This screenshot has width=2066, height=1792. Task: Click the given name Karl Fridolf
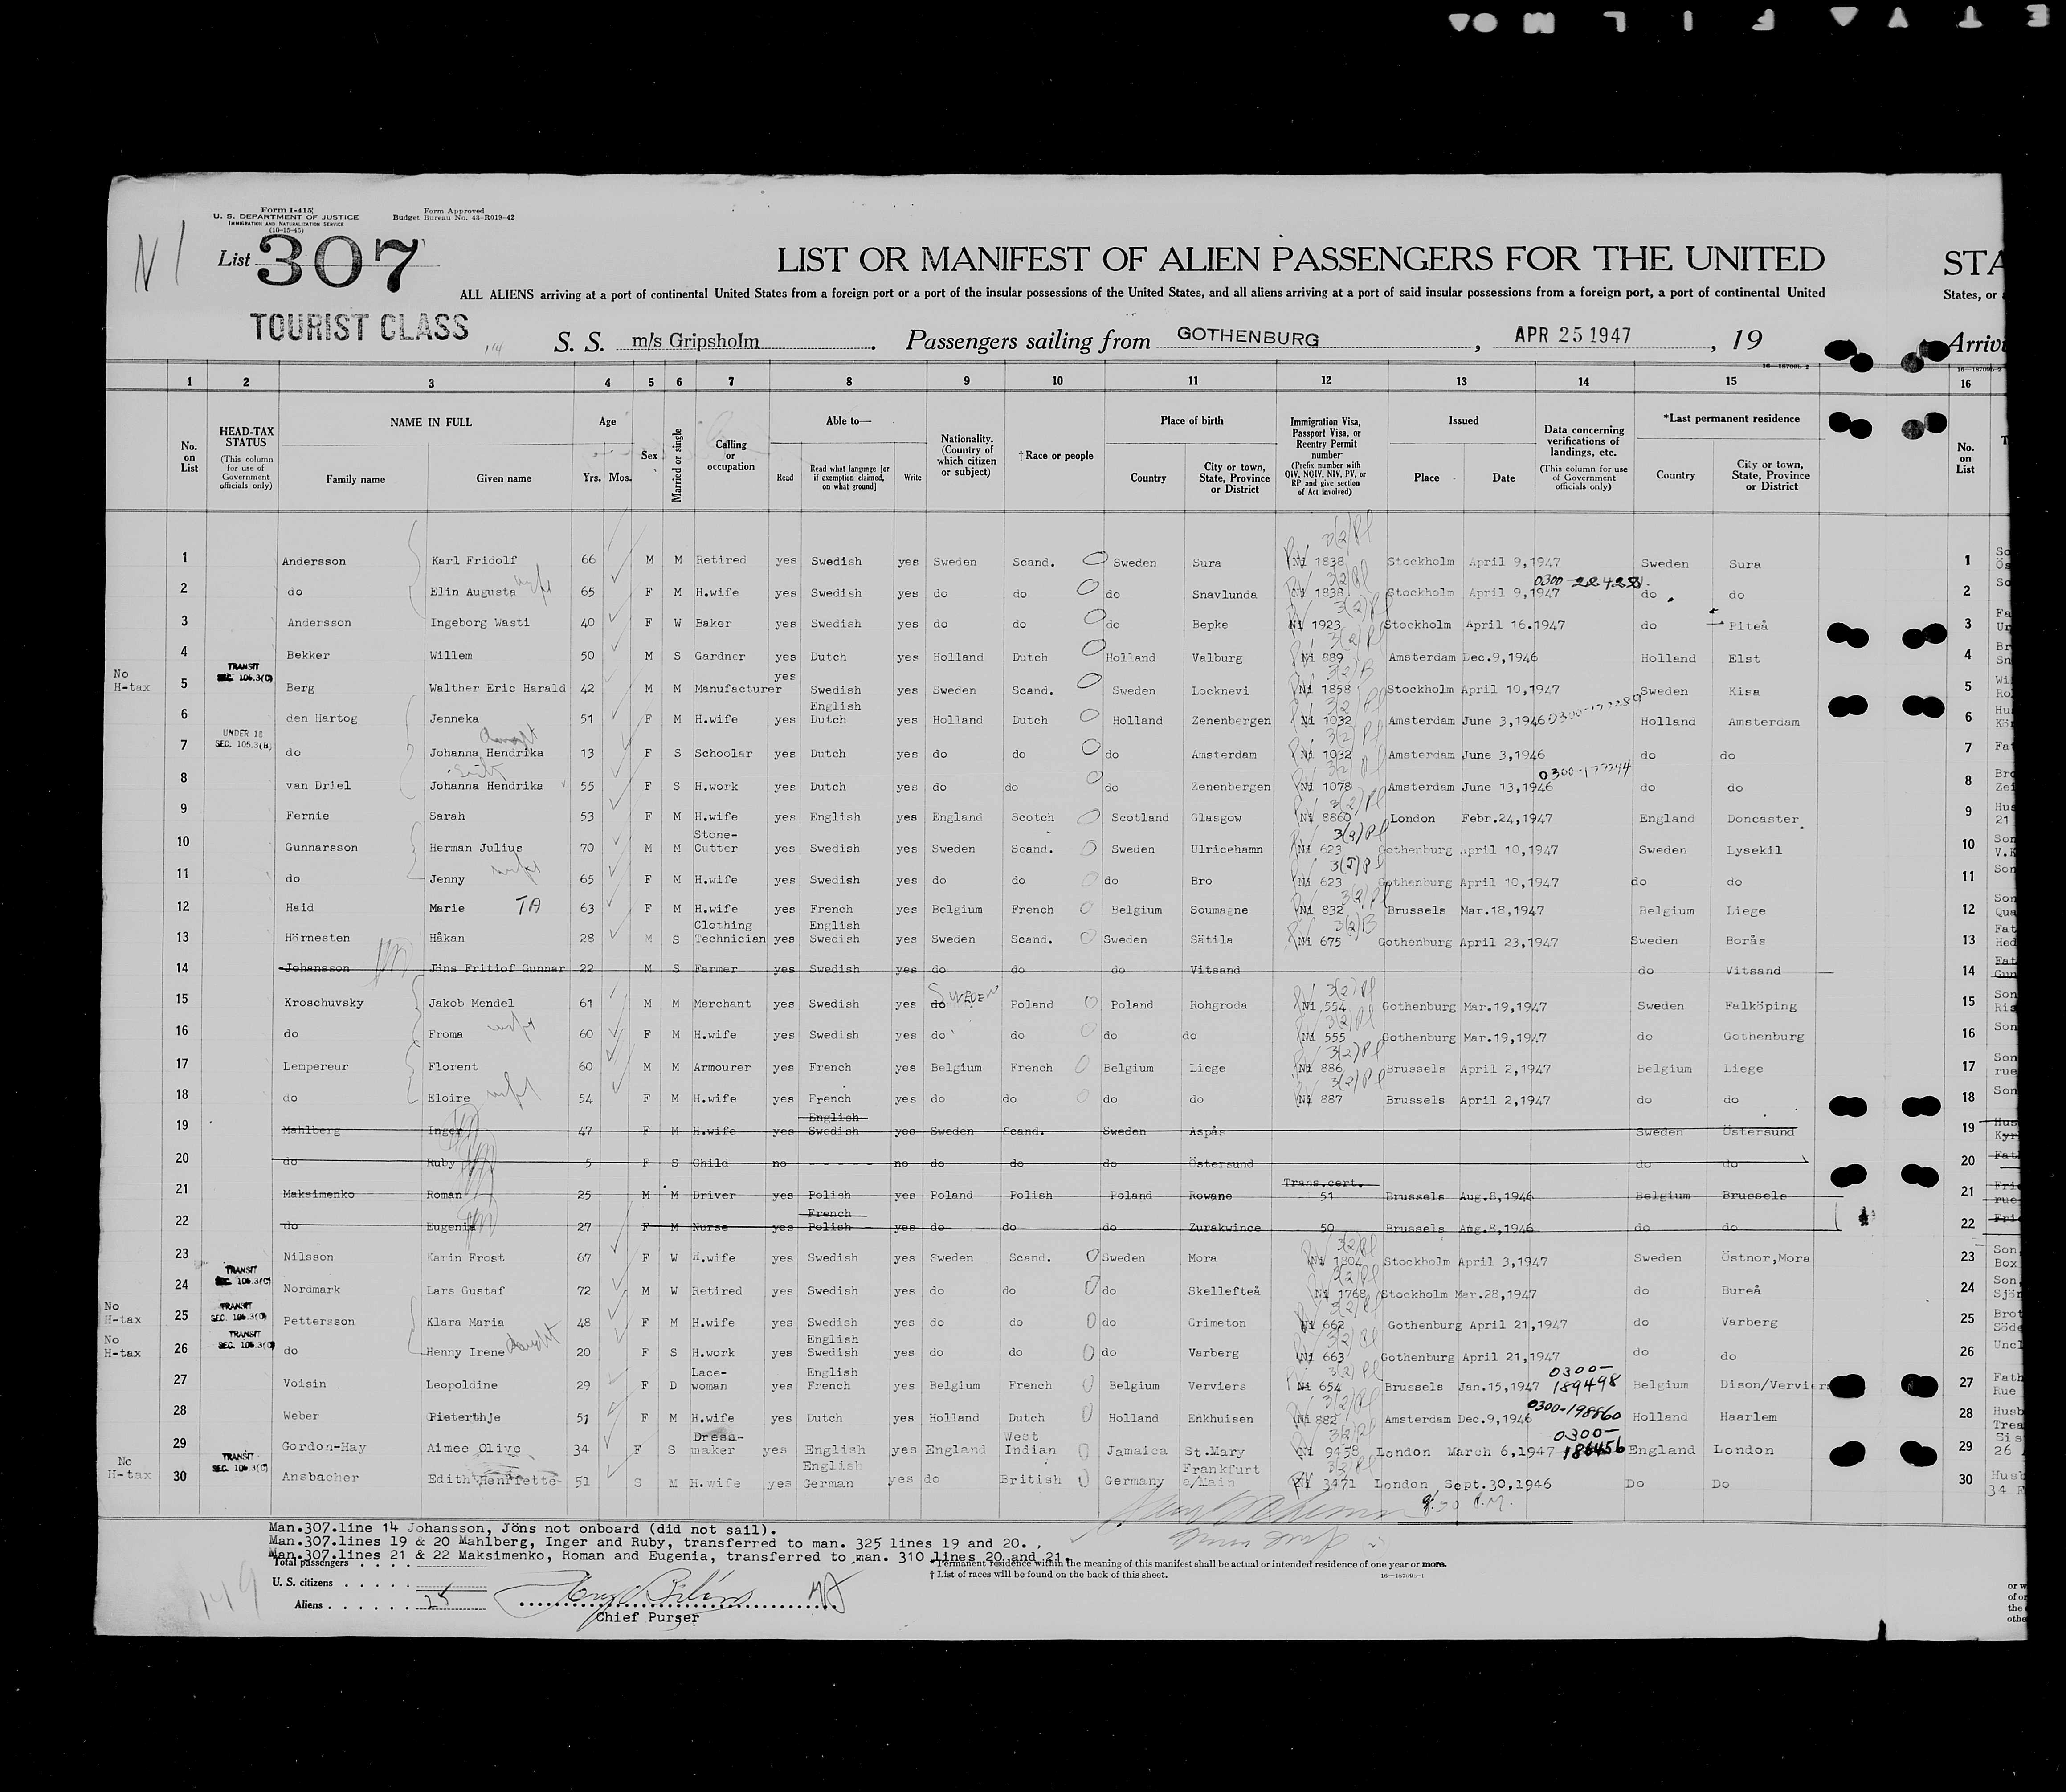pyautogui.click(x=473, y=560)
